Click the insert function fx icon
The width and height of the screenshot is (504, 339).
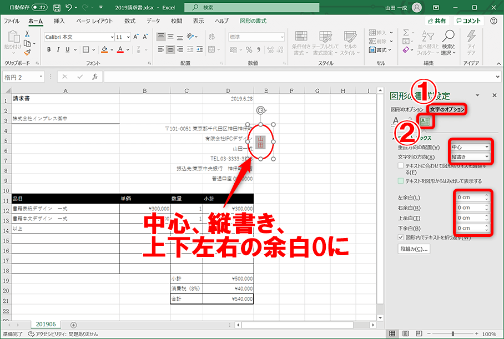95,77
